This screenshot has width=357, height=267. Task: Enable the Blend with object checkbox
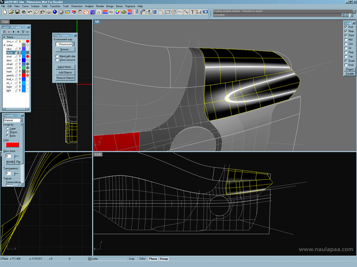[x=57, y=56]
